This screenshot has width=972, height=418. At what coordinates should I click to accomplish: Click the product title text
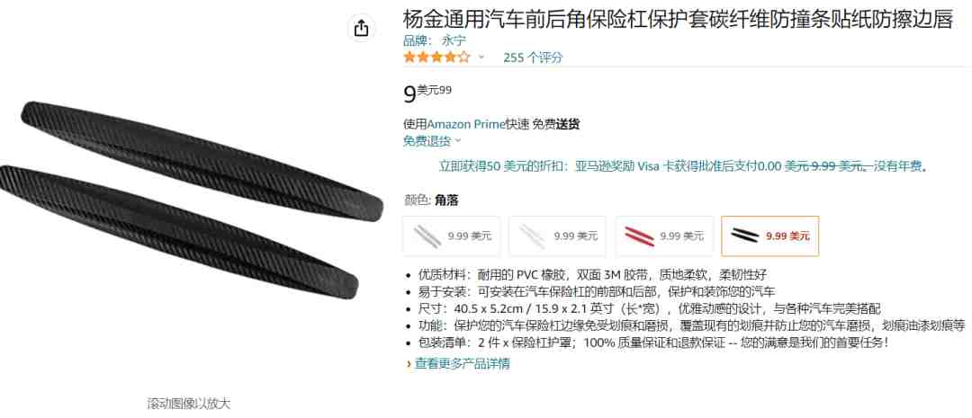678,21
